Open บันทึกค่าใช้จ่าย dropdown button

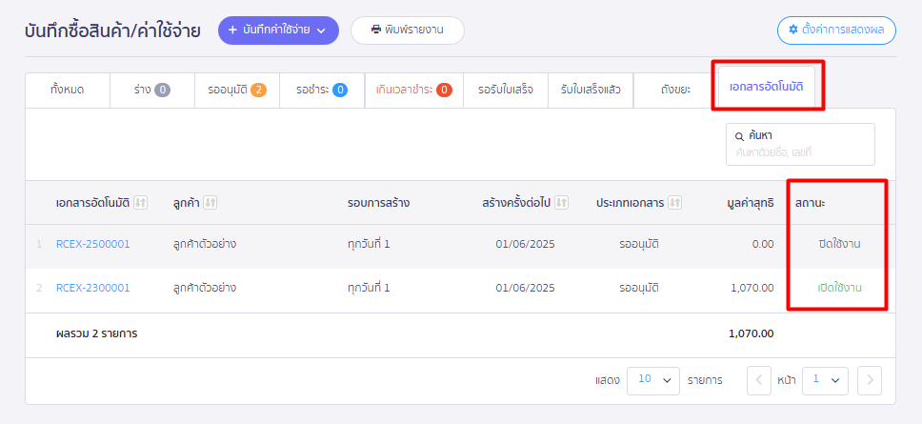click(x=278, y=30)
